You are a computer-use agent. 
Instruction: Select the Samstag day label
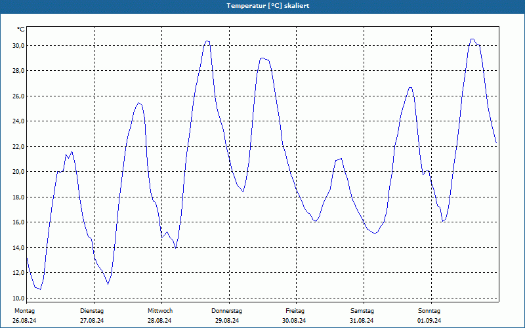pos(362,311)
